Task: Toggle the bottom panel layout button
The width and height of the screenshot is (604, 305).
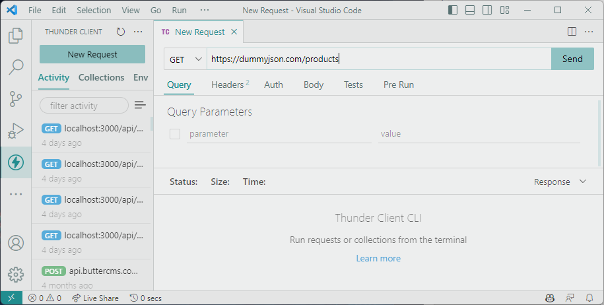Action: tap(470, 11)
